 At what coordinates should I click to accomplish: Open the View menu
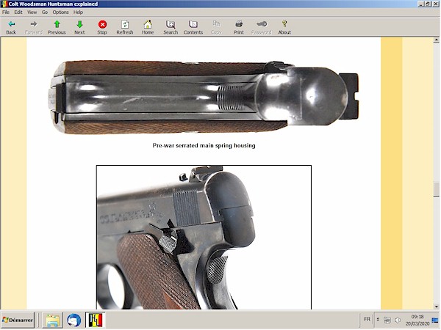[x=32, y=12]
